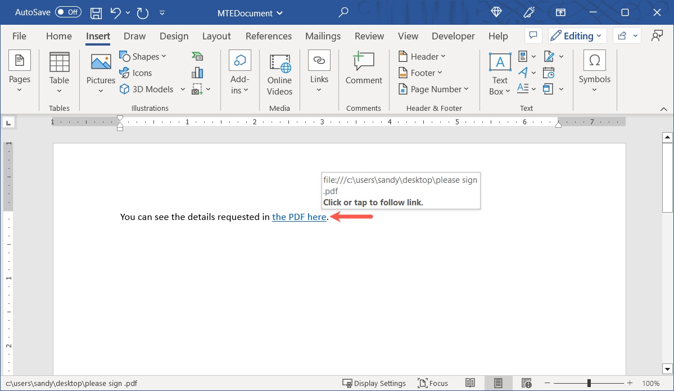Click the Object icon in Text group
674x391 pixels.
click(548, 89)
